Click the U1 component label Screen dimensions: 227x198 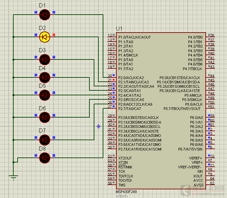119,29
